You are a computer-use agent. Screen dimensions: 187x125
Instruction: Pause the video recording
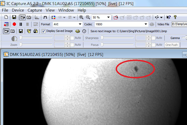click(21, 24)
